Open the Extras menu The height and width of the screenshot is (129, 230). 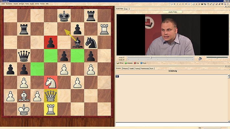tap(37, 4)
